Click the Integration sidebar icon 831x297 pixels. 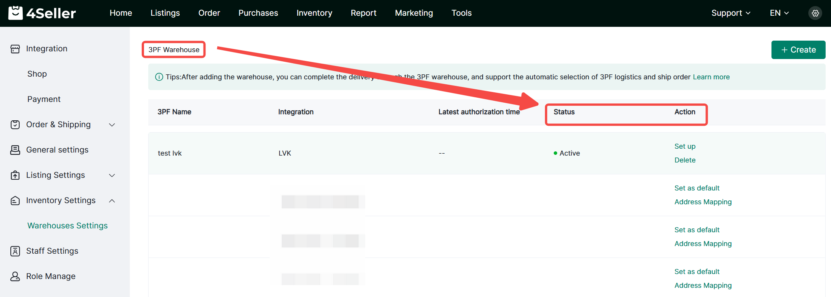click(x=15, y=49)
